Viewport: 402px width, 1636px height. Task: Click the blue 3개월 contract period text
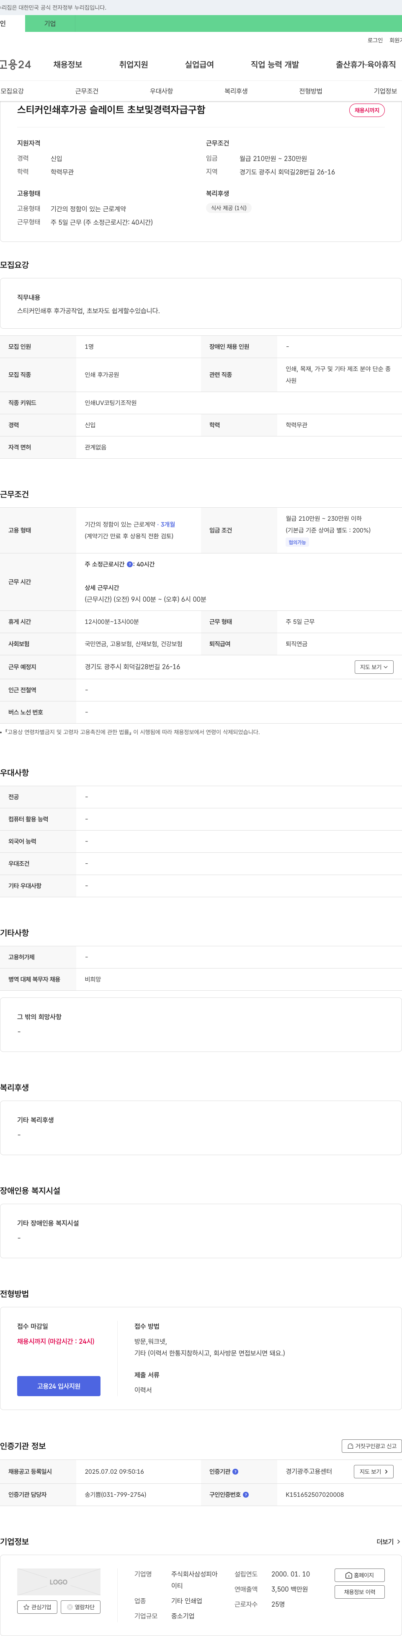[168, 525]
